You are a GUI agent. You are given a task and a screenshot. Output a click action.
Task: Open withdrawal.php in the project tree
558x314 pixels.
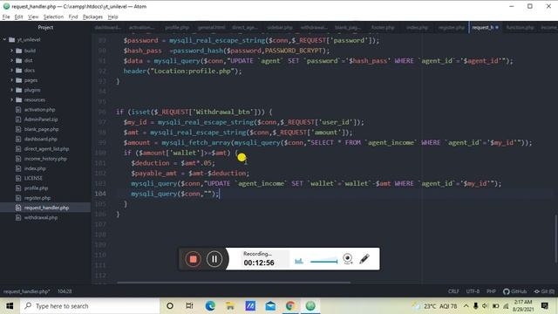point(41,217)
